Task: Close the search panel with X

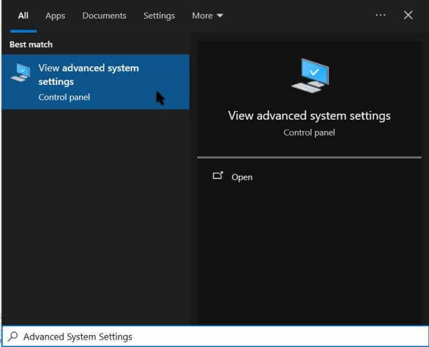Action: 408,15
